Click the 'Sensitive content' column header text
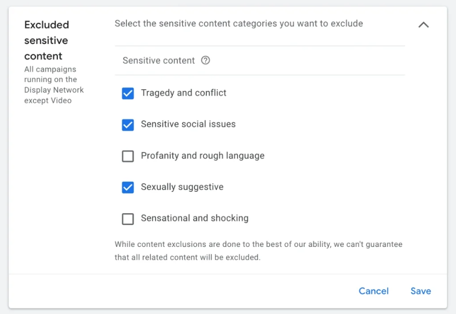 tap(159, 60)
